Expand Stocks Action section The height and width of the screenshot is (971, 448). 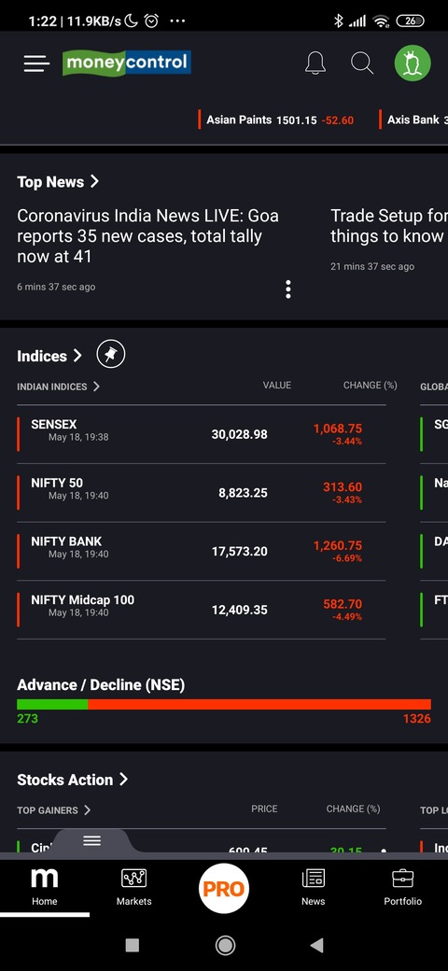(x=72, y=780)
